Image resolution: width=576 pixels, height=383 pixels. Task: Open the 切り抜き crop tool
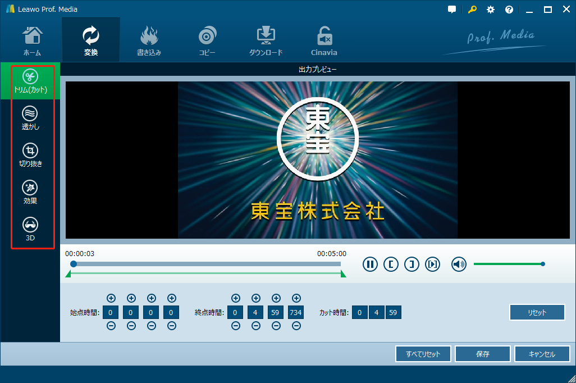tap(30, 155)
